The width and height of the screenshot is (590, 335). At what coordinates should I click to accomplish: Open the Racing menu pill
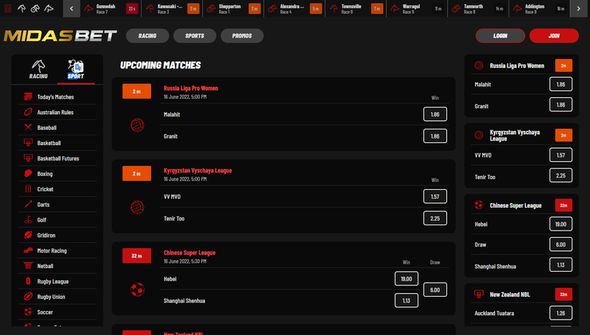147,35
